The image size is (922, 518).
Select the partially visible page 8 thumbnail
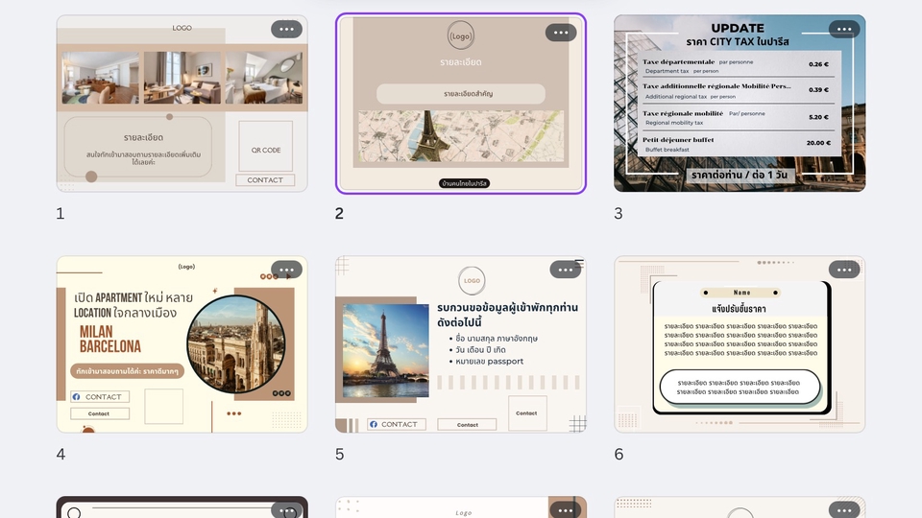(x=460, y=507)
